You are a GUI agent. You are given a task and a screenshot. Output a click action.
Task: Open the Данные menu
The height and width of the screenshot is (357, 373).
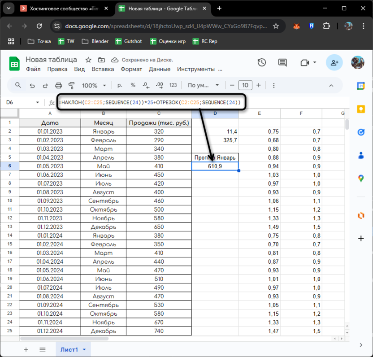(160, 69)
